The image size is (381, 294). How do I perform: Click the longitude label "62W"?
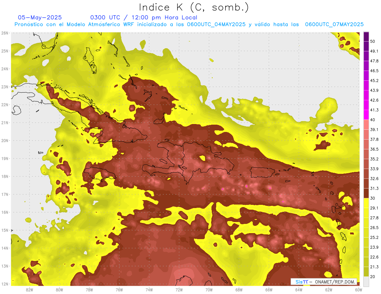click(x=329, y=290)
